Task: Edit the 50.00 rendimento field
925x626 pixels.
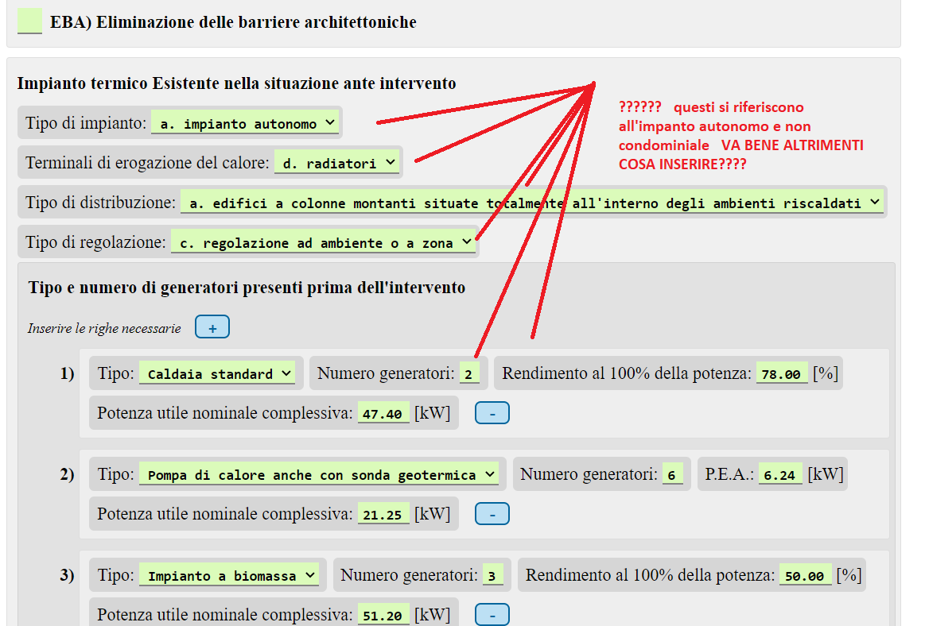Action: 804,576
